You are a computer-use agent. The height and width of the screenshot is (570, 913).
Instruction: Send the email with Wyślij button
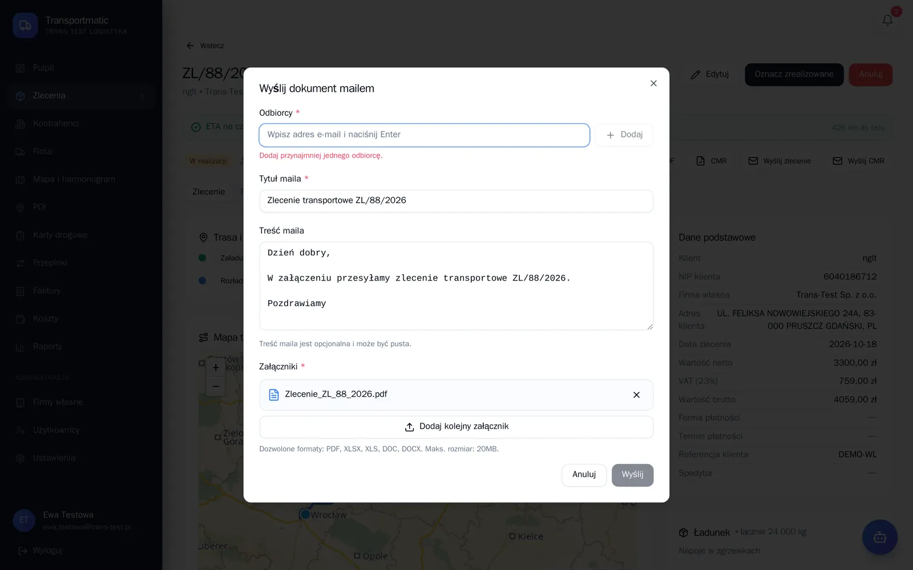coord(632,475)
